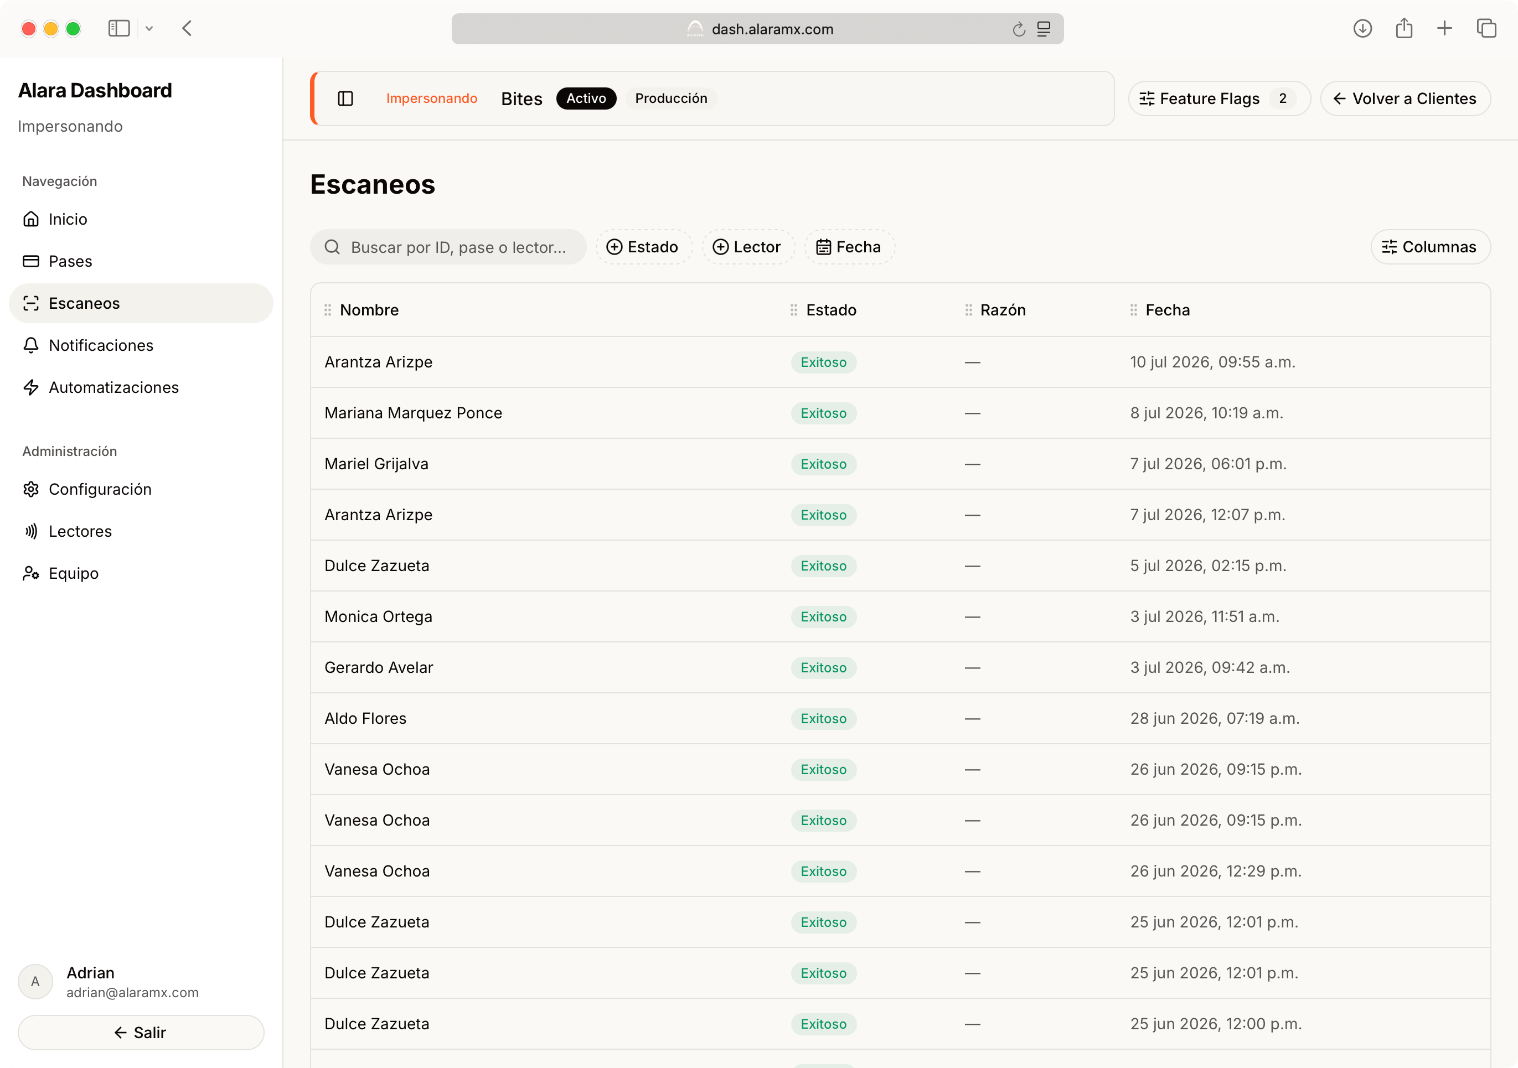The image size is (1518, 1068).
Task: Collapse the dashboard sidebar panel icon
Action: 345,98
